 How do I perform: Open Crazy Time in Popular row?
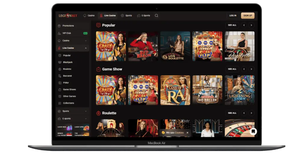click(x=111, y=46)
